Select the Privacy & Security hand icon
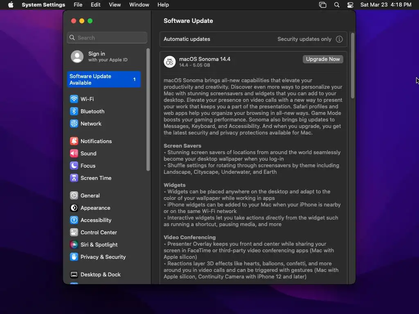 pyautogui.click(x=74, y=257)
